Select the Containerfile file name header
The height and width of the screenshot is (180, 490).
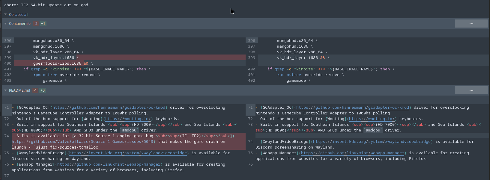pyautogui.click(x=20, y=24)
